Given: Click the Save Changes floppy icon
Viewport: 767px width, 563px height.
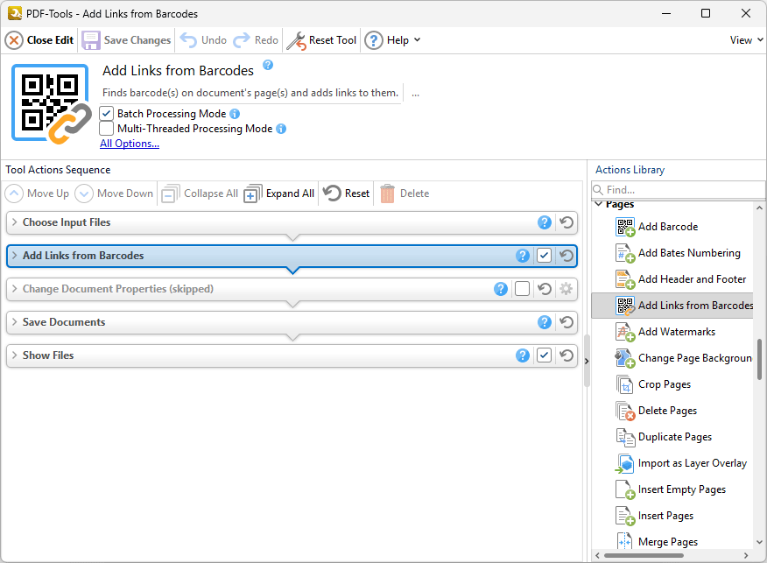Looking at the screenshot, I should point(90,40).
